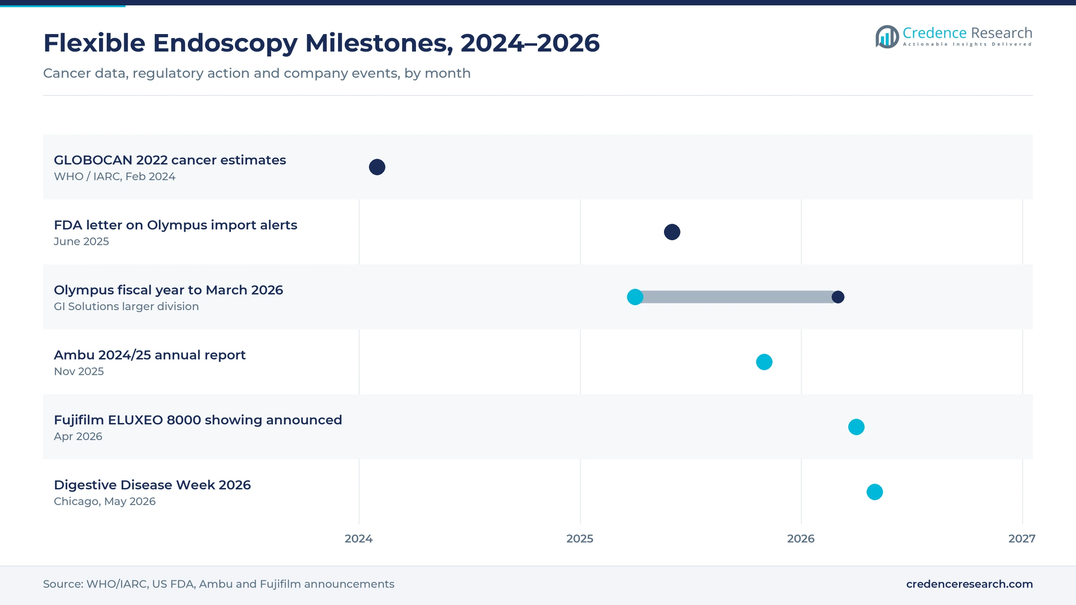Click the 2027 axis label
Image resolution: width=1076 pixels, height=605 pixels.
[x=1022, y=539]
